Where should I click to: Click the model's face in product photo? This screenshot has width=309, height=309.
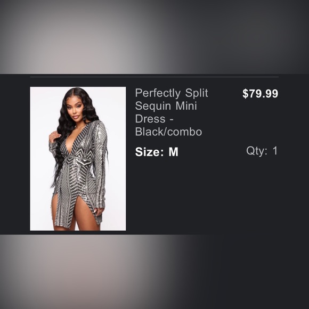pos(76,109)
